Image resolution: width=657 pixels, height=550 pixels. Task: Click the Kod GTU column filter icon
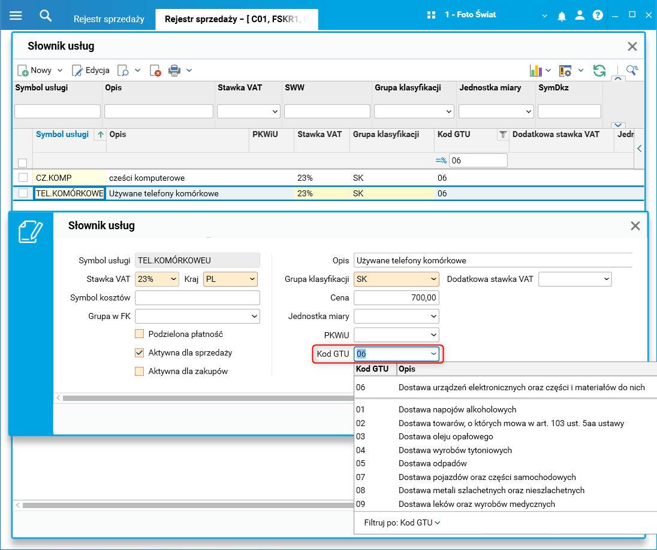(503, 135)
